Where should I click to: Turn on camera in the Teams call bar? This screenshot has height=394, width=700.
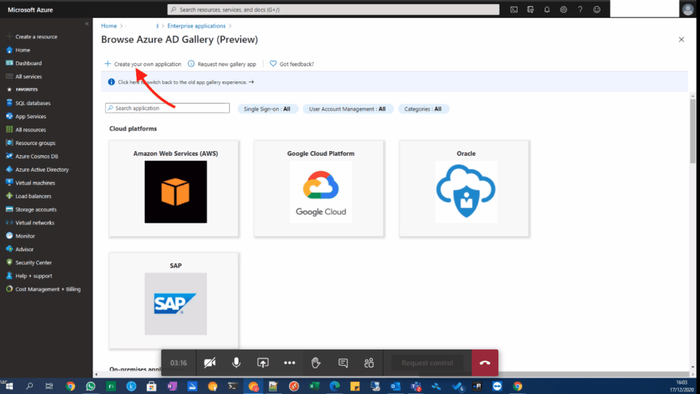tap(210, 363)
